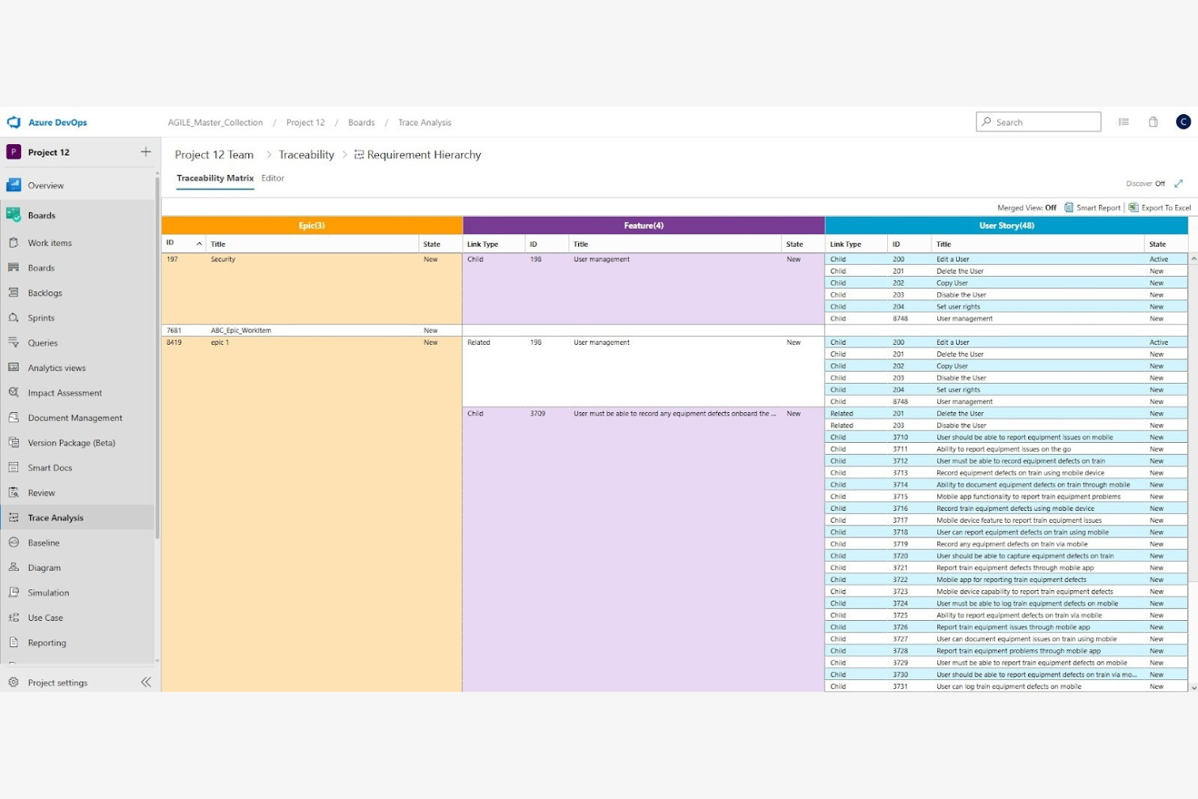
Task: Click the Azure DevOps logo
Action: [x=14, y=121]
